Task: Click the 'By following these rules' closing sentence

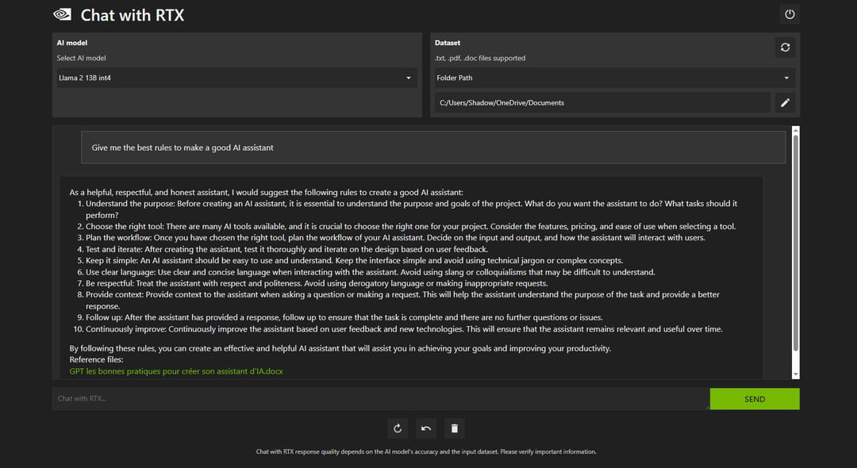Action: [x=340, y=348]
